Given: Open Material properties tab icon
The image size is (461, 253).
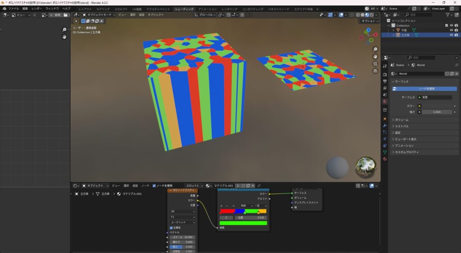Looking at the screenshot, I should point(385,159).
